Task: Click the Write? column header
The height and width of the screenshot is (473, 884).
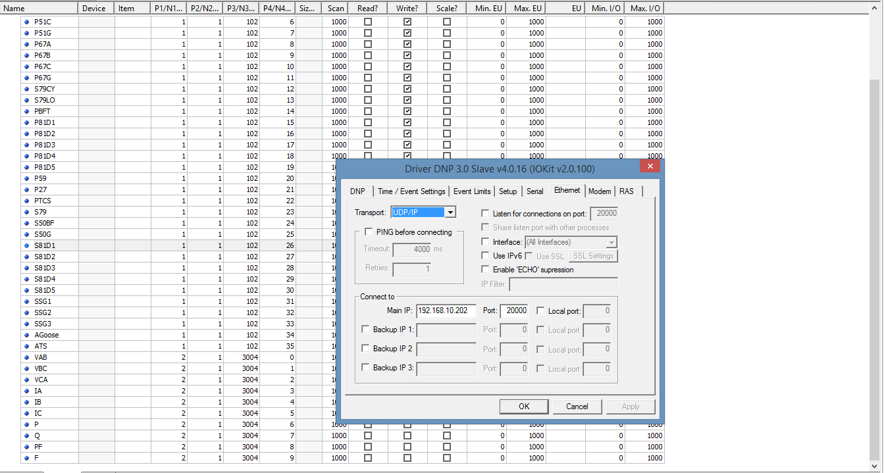Action: point(407,9)
